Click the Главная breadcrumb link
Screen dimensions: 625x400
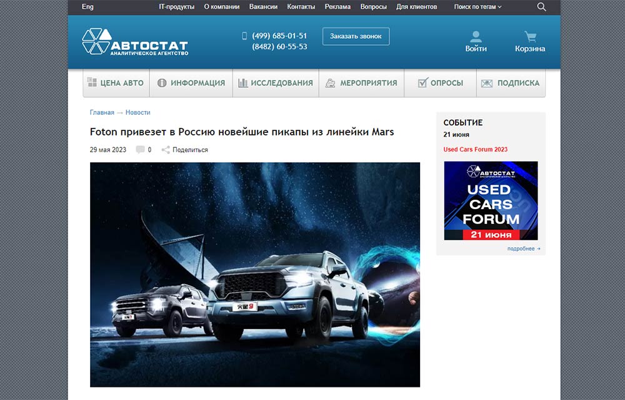click(102, 113)
